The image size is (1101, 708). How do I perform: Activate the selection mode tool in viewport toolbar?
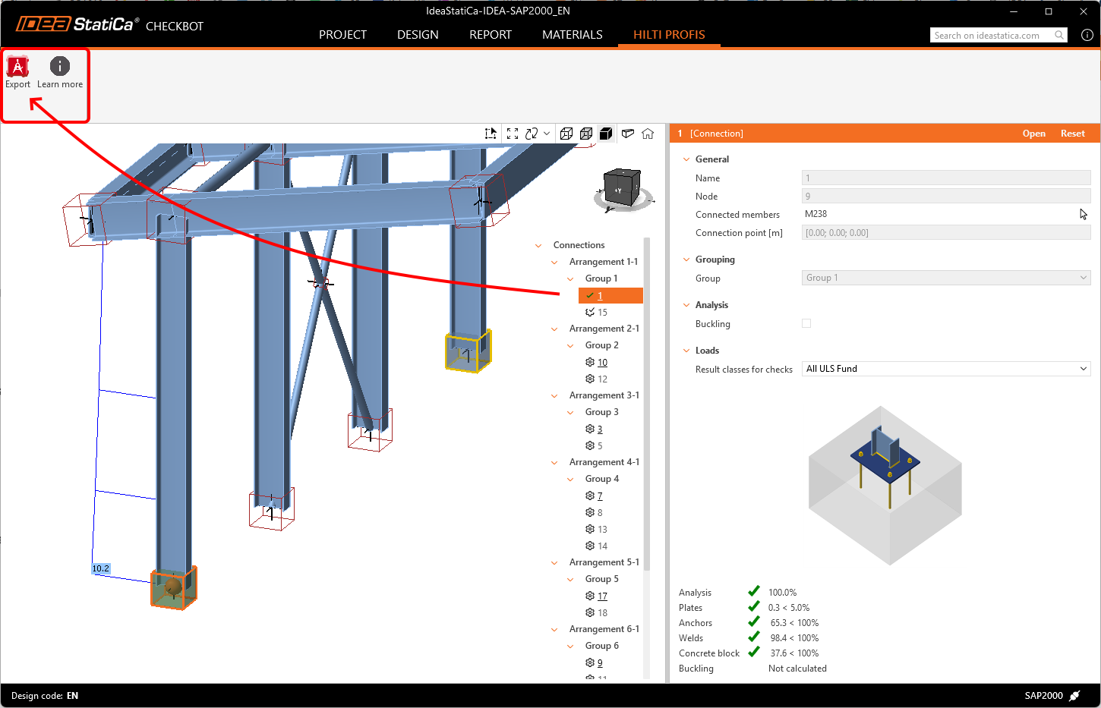491,134
